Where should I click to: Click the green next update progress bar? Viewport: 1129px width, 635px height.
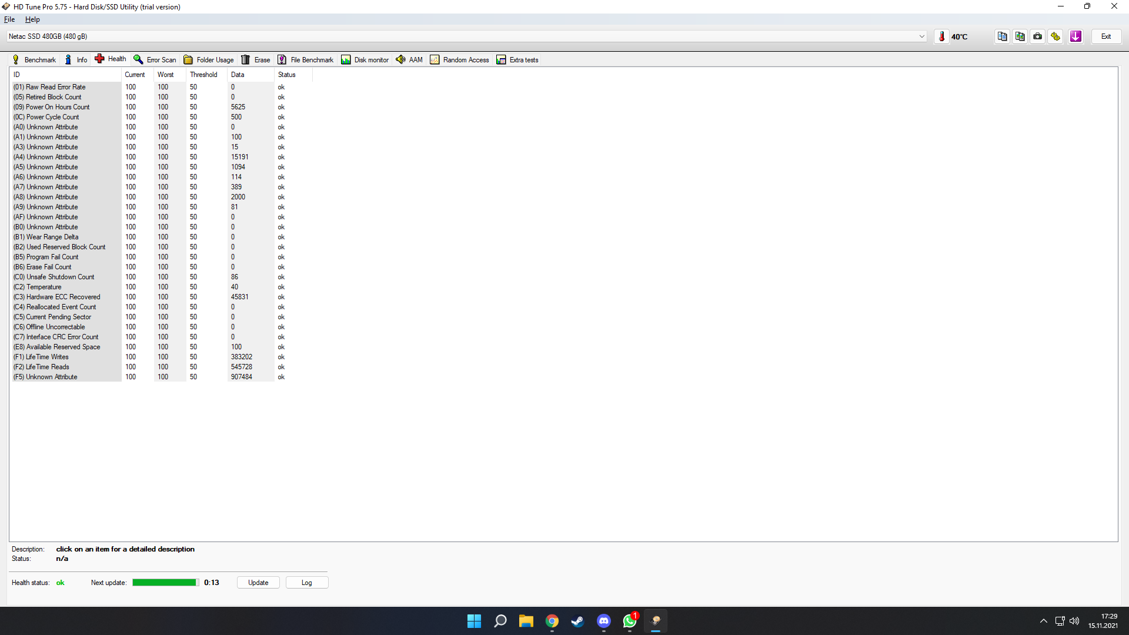pyautogui.click(x=165, y=583)
